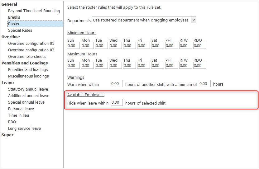This screenshot has height=169, width=259.
Task: Open Special annual leave settings
Action: click(x=26, y=102)
